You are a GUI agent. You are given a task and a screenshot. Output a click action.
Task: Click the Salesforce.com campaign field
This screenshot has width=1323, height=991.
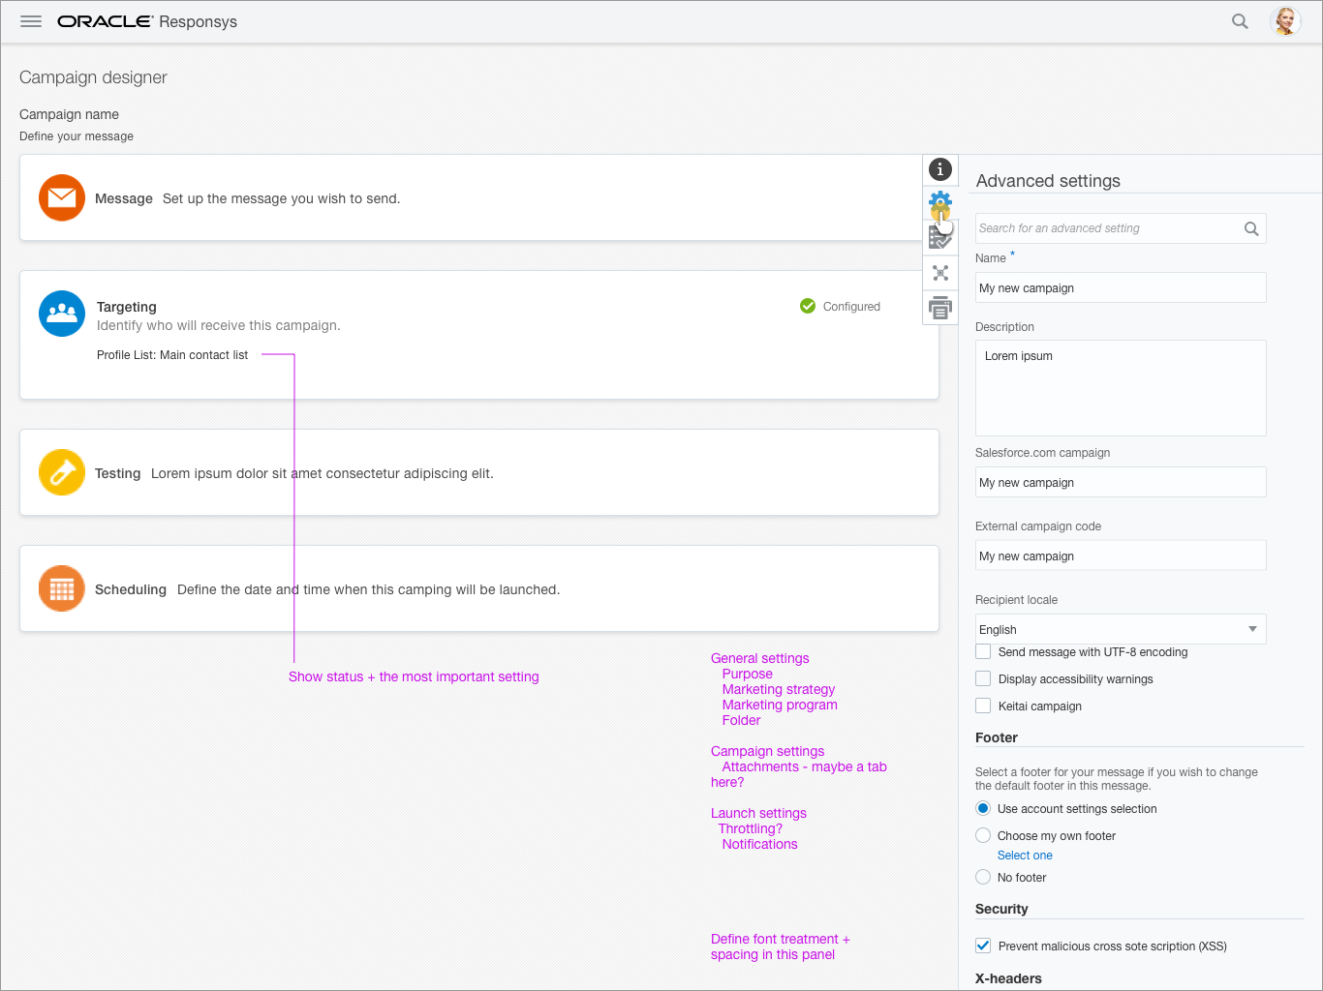tap(1121, 482)
